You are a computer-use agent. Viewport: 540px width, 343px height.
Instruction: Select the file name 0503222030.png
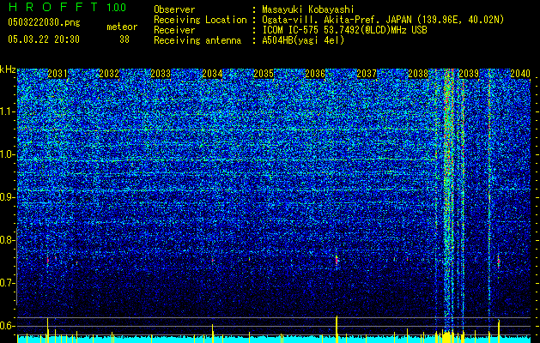[44, 22]
